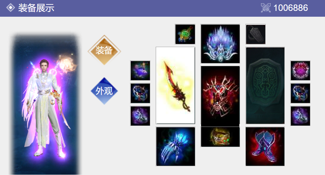Open the blue crystal crown helmet slot
This screenshot has width=325, height=175.
220,44
